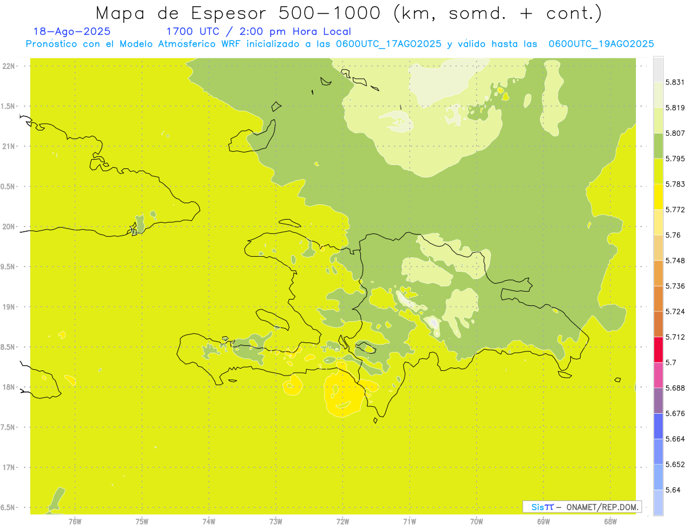Click the legend value 5.795
This screenshot has height=529, width=685.
pyautogui.click(x=675, y=159)
